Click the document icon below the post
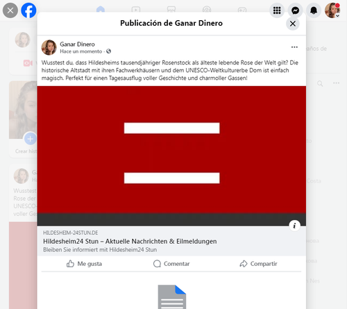Screen dimensions: 347x309 (x=172, y=297)
